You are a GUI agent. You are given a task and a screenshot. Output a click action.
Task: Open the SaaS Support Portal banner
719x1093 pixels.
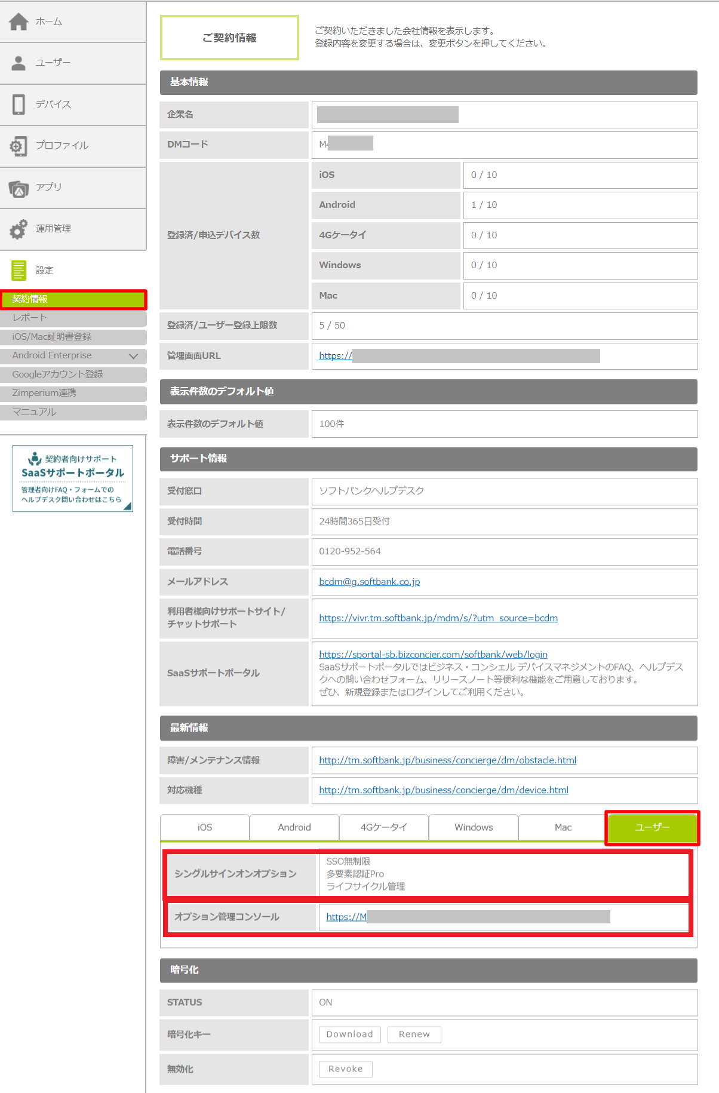point(73,478)
